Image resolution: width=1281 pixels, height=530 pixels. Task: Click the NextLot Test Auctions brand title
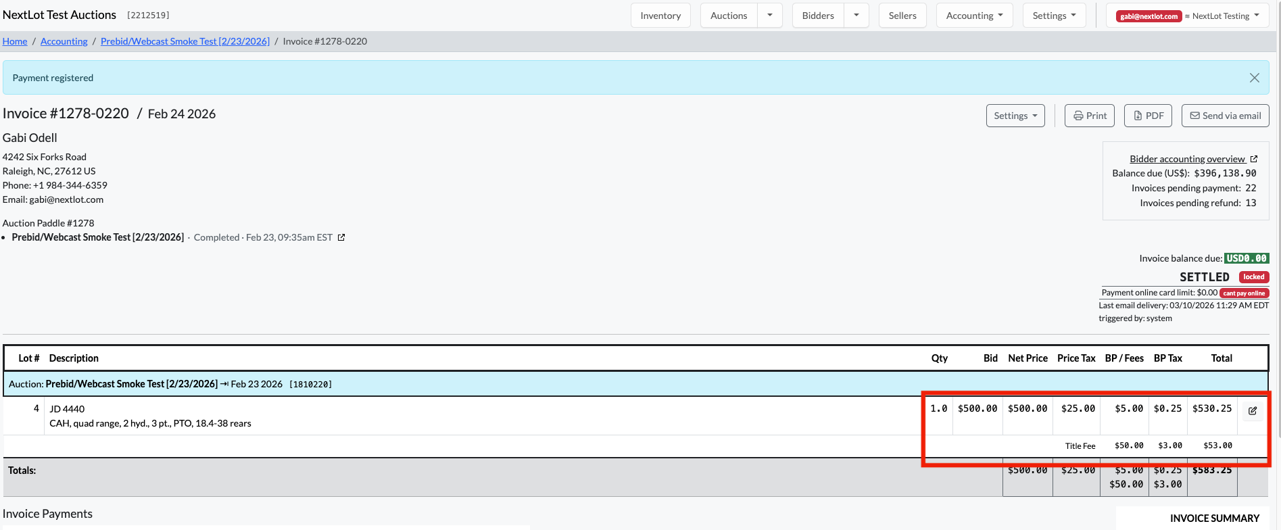coord(59,15)
